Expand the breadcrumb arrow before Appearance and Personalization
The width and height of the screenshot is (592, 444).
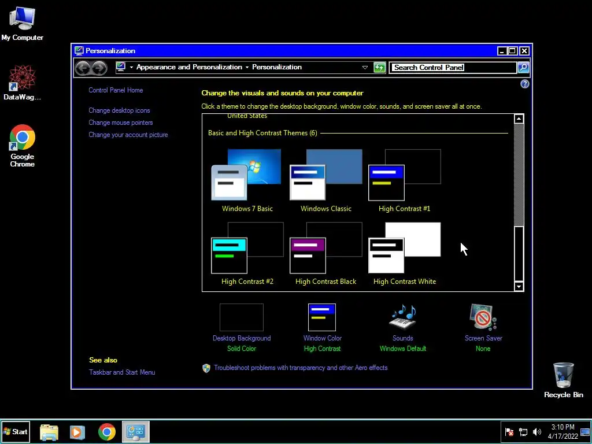coord(131,67)
